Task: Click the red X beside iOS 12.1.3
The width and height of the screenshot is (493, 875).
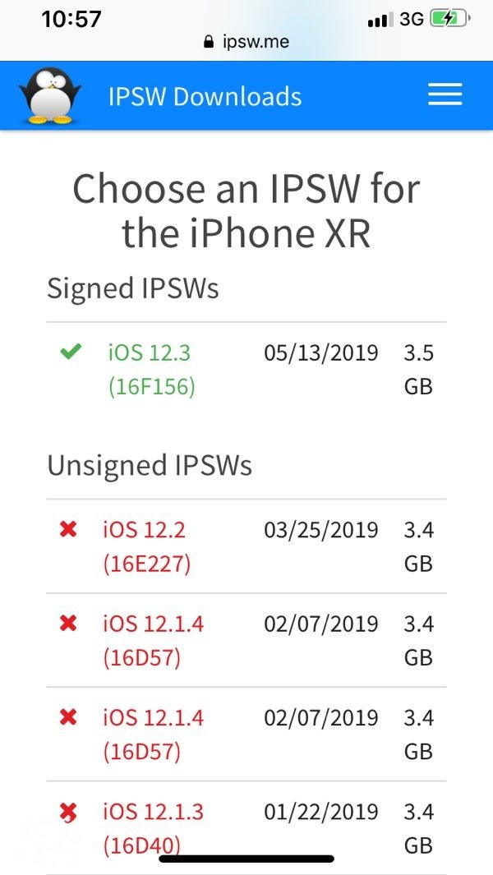Action: tap(70, 812)
